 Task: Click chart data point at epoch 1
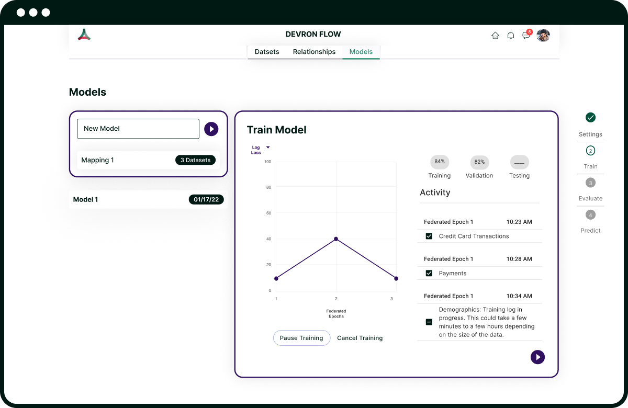pos(276,278)
